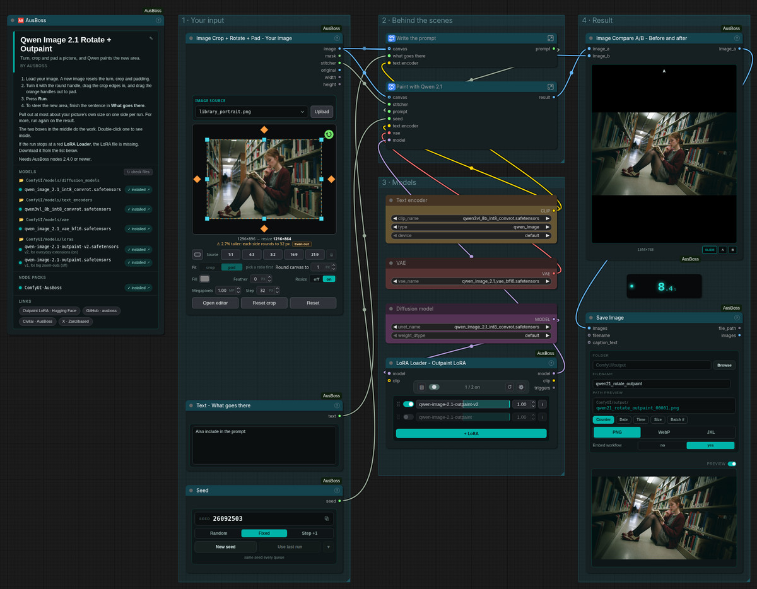Open the library_portrait.png image source dropdown
This screenshot has height=589, width=757.
[251, 112]
